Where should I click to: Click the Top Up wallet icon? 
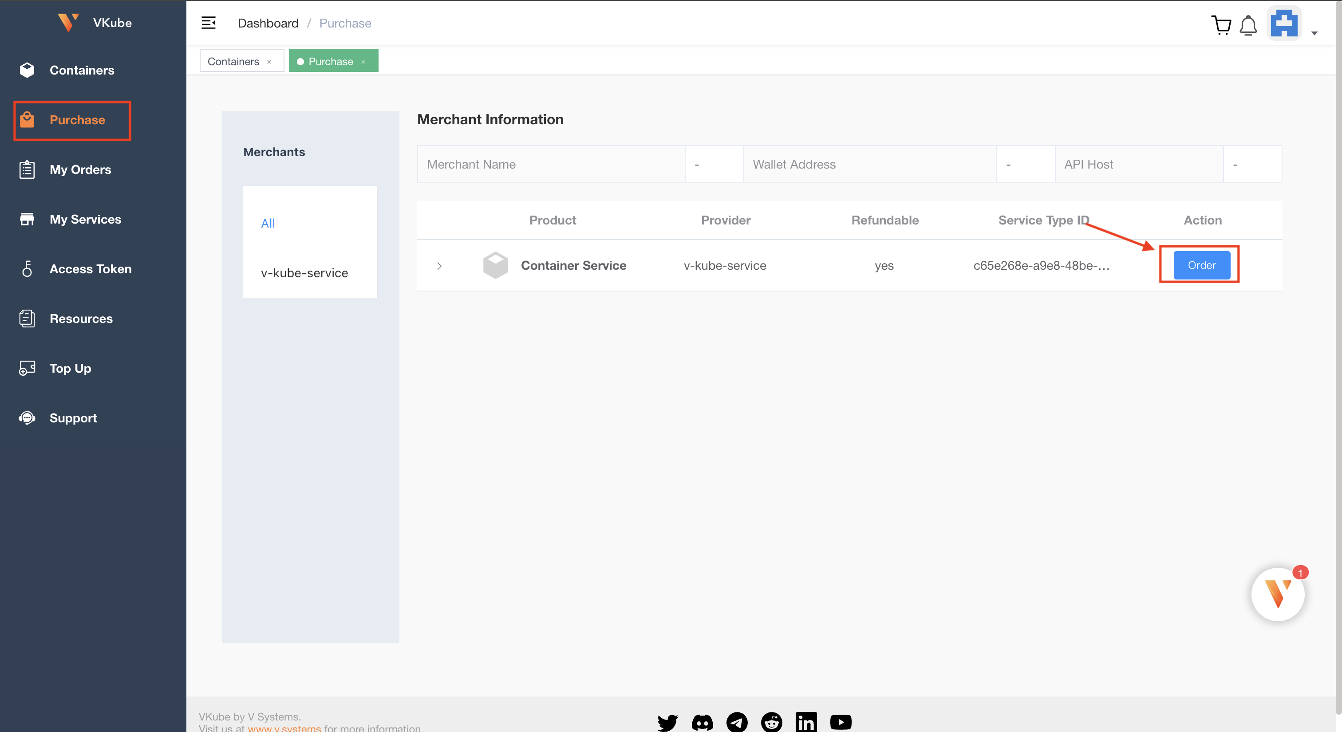(x=27, y=368)
